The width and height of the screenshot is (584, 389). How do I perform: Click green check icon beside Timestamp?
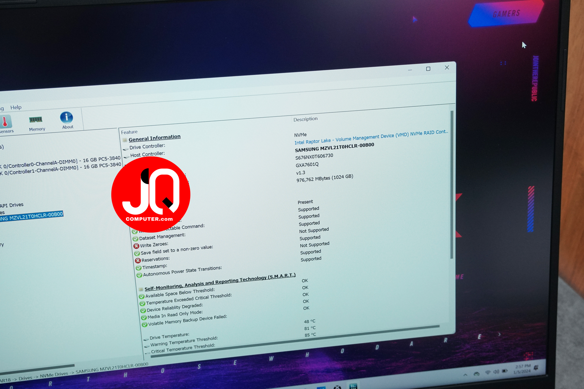pyautogui.click(x=138, y=268)
